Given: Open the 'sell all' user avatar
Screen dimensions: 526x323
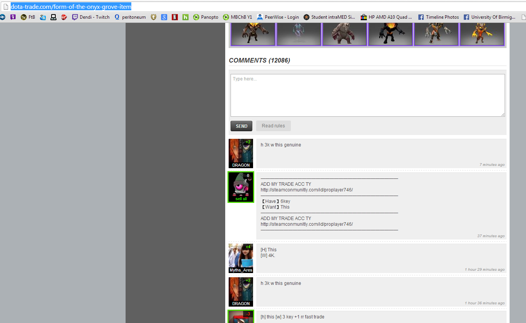Looking at the screenshot, I should click(241, 187).
